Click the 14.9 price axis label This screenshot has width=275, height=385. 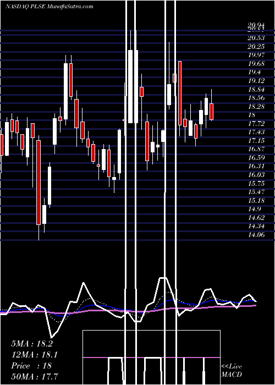254,209
